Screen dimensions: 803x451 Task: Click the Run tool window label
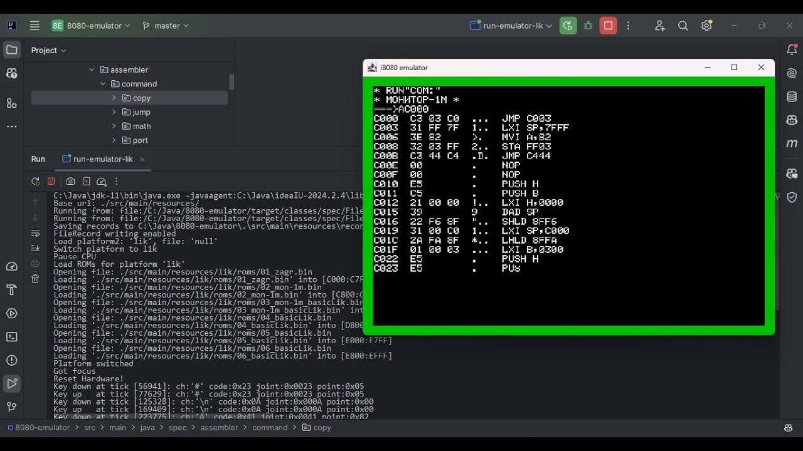point(38,159)
